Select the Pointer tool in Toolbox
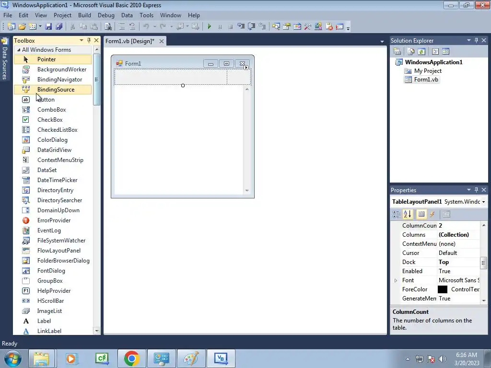The height and width of the screenshot is (368, 491). click(53, 59)
